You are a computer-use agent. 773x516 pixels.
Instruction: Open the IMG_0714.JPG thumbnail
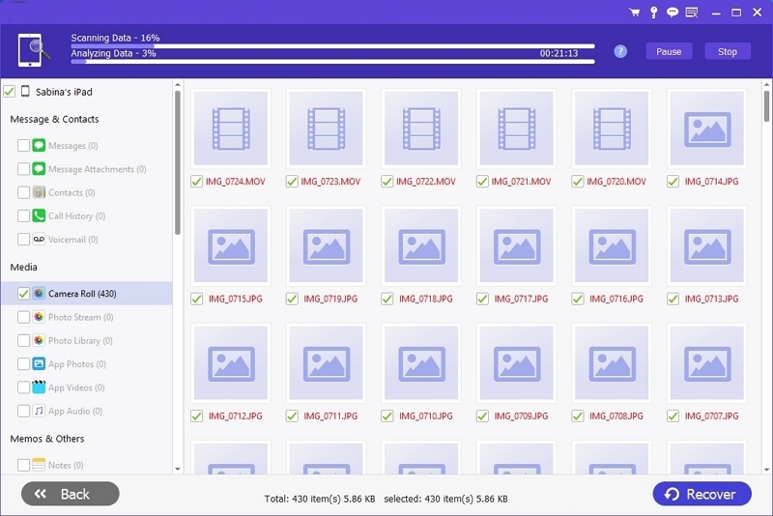tap(705, 129)
